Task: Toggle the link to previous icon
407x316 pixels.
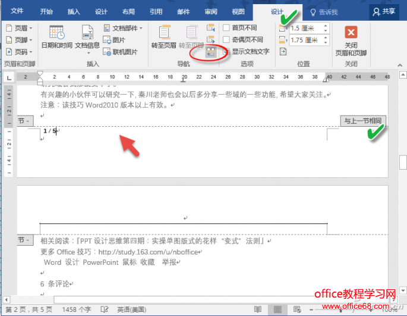Action: 210,52
